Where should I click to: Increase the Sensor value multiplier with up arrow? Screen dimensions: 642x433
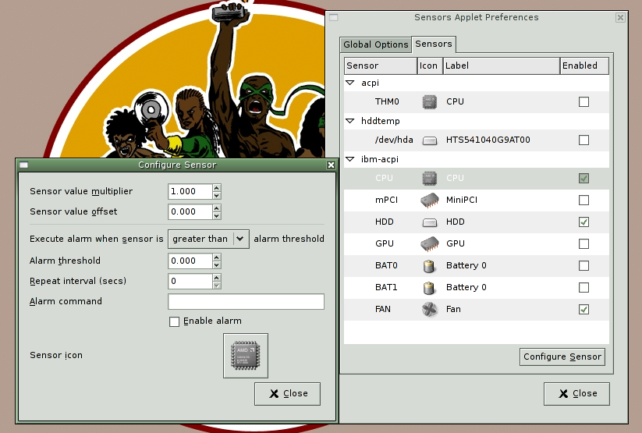(x=217, y=188)
